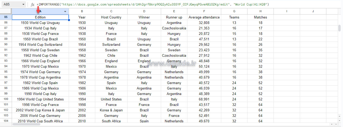Select column F header
This screenshot has width=343, height=127.
(204, 11)
